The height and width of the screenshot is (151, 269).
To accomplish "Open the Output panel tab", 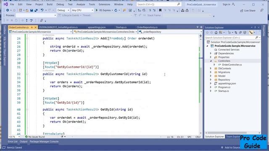I will coord(24,142).
